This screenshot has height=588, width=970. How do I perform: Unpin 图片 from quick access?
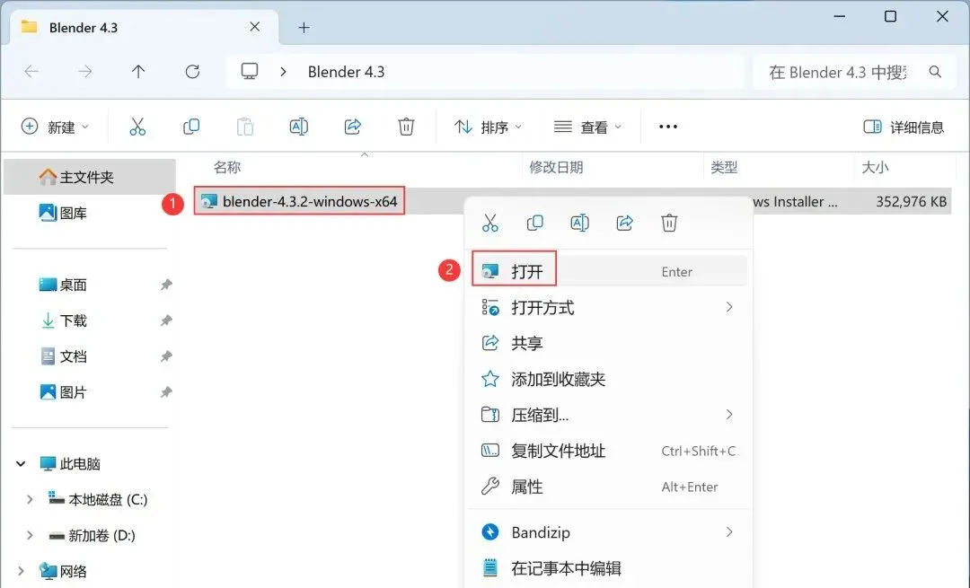point(166,392)
